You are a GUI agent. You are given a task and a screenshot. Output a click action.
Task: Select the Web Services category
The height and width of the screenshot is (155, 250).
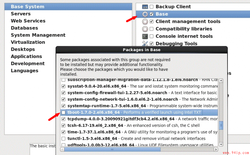[x=68, y=21]
